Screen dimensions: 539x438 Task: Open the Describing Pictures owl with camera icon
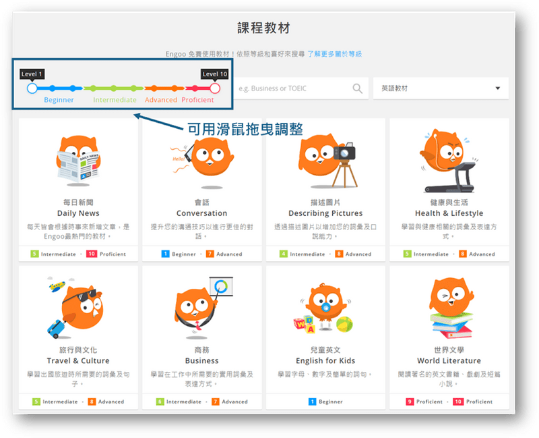325,157
